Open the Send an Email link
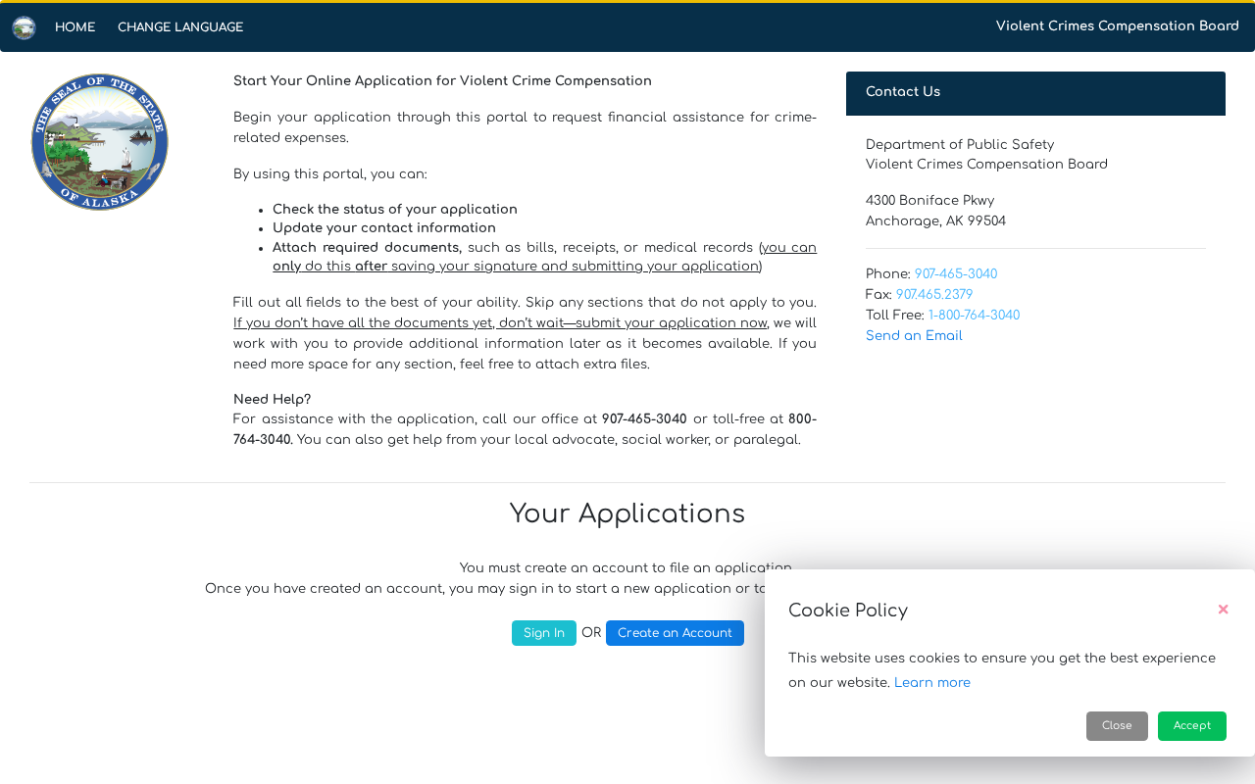This screenshot has width=1255, height=784. click(914, 336)
